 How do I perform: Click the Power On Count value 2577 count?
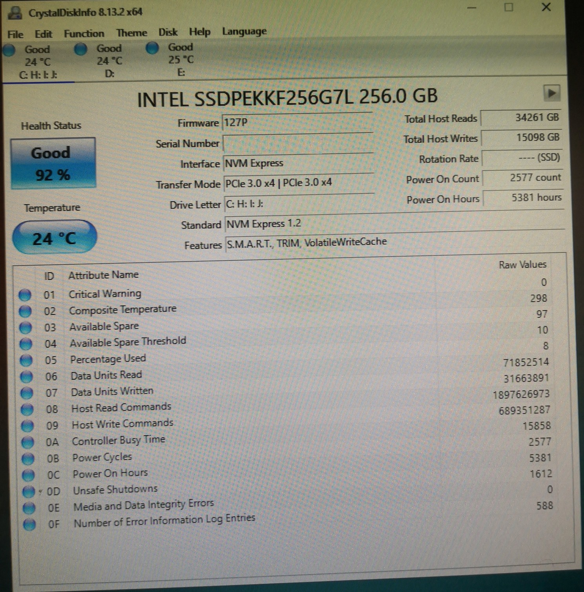523,178
